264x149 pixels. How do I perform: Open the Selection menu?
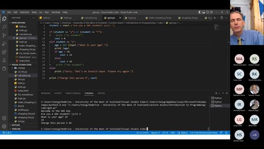coord(25,12)
